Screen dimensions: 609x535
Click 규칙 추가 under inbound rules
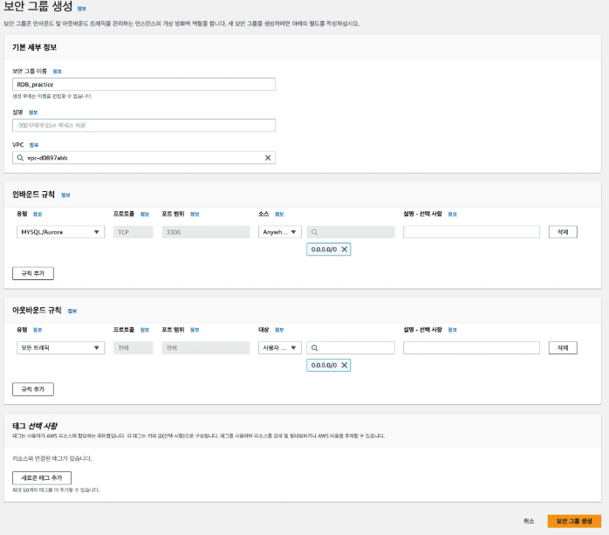click(x=33, y=273)
